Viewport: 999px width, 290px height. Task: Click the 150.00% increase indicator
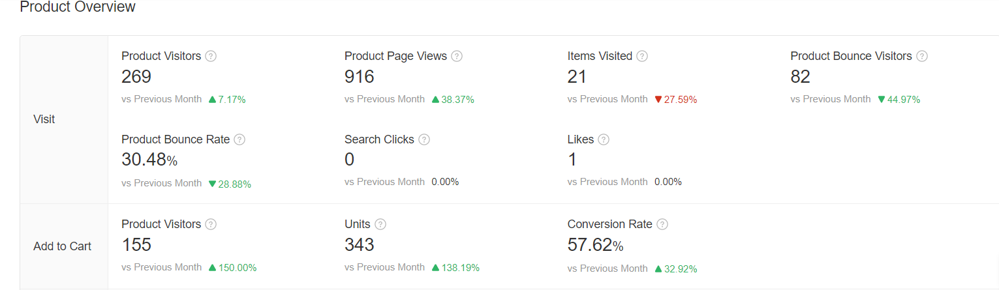point(233,268)
